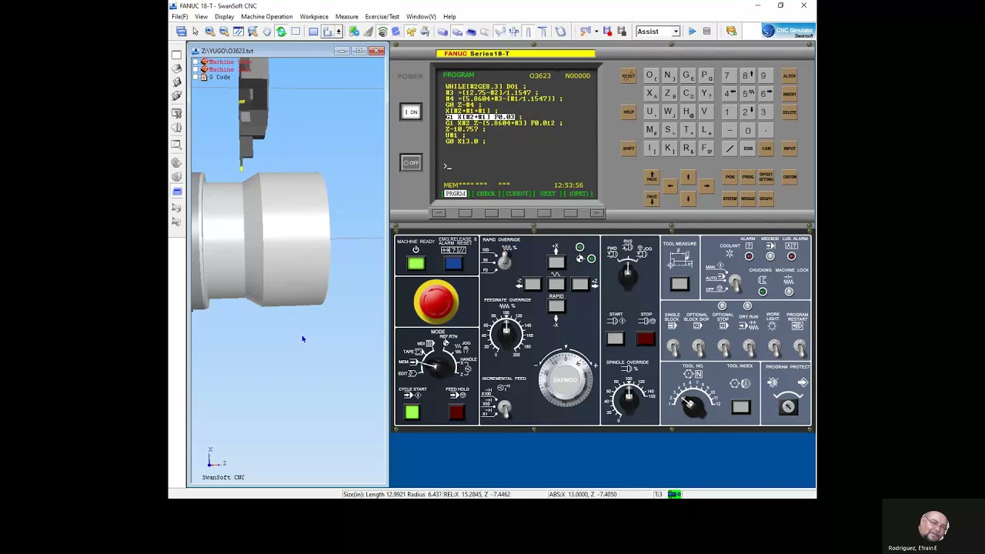Flip the Work Light toggle switch
The image size is (985, 554).
[774, 348]
